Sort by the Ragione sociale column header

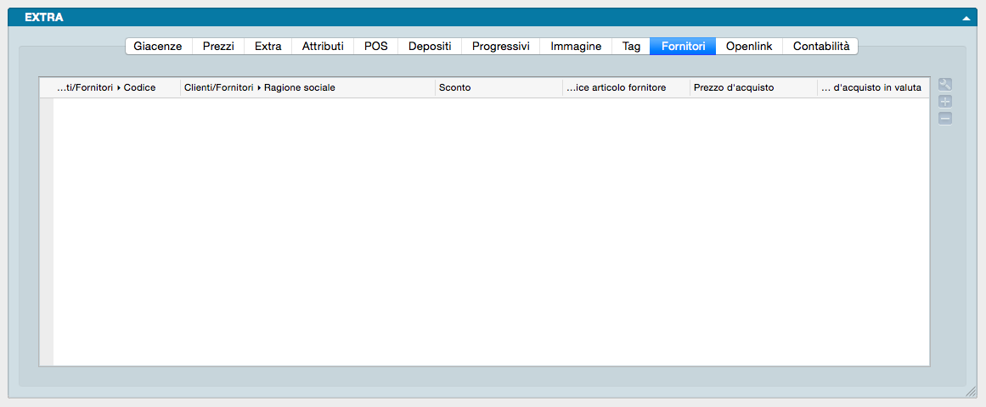(306, 88)
